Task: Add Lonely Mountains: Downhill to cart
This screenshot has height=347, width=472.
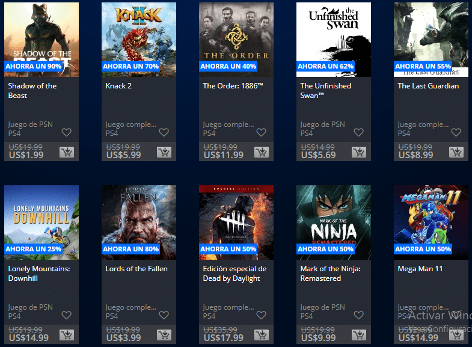Action: [67, 335]
